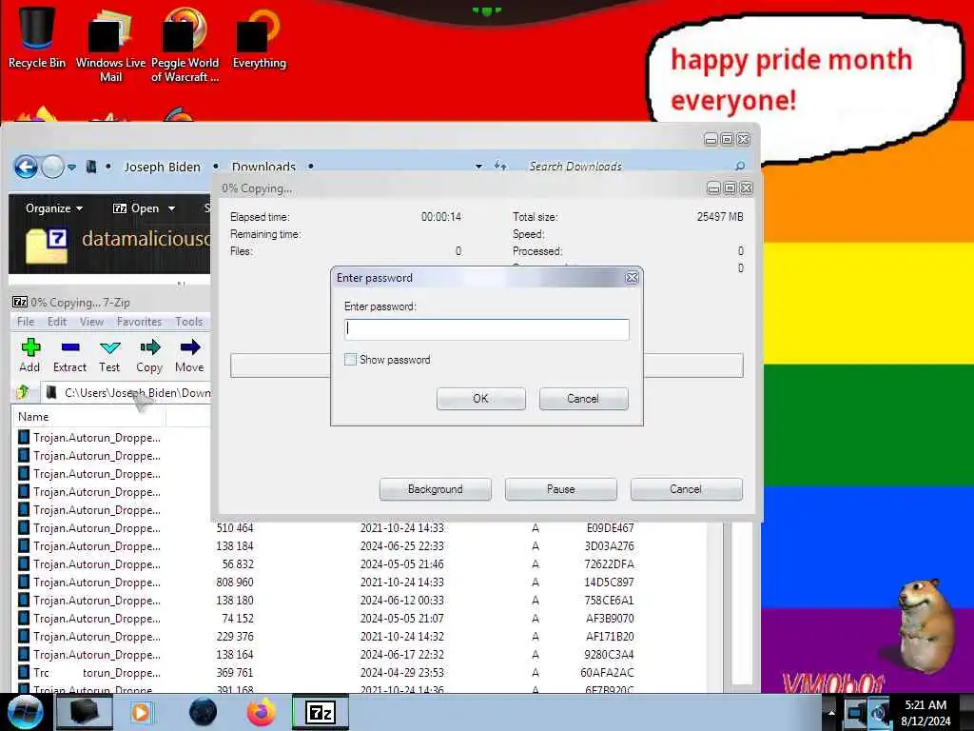Click the Joseph Biden breadcrumb

[x=162, y=167]
